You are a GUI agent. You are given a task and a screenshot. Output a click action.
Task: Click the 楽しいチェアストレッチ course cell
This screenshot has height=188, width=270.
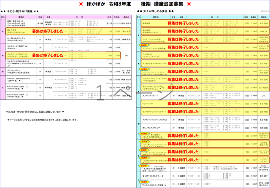pyautogui.click(x=156, y=128)
